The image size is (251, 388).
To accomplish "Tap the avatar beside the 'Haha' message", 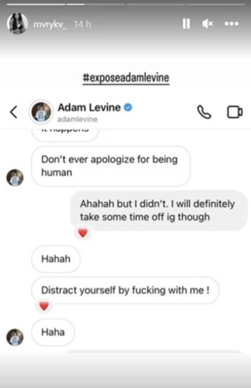I will pyautogui.click(x=15, y=337).
